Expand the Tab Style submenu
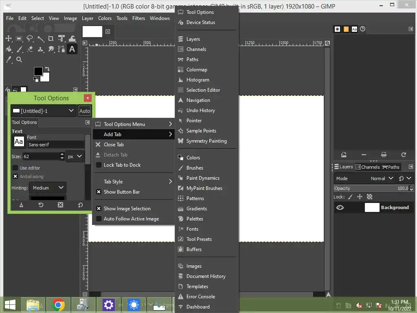417x313 pixels. click(x=133, y=182)
